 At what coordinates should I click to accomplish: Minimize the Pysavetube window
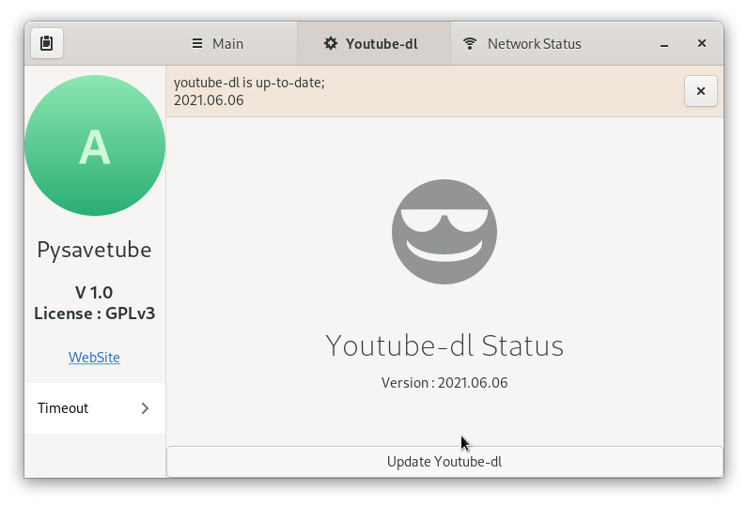tap(664, 44)
